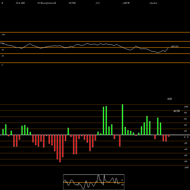The width and height of the screenshot is (190, 190).
Task: Click the 'SI(TM)' header label
Action: point(72,3)
